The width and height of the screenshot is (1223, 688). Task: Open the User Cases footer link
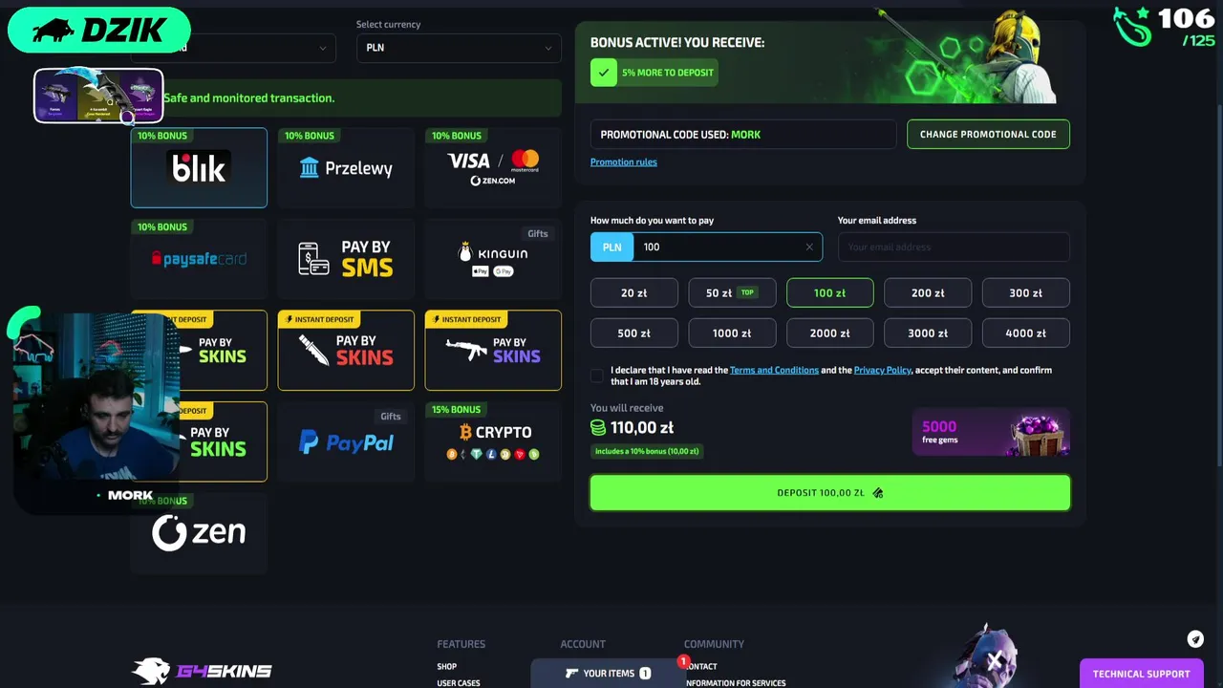[x=459, y=683]
